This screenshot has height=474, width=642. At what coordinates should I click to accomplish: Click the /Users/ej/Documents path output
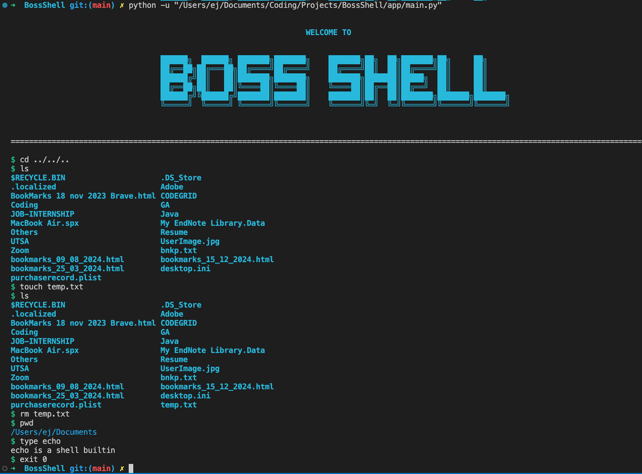tap(53, 432)
